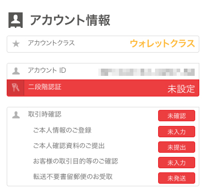The width and height of the screenshot is (206, 193).
Task: Open 転送不要書留郵便のお受取 item
Action: (73, 176)
